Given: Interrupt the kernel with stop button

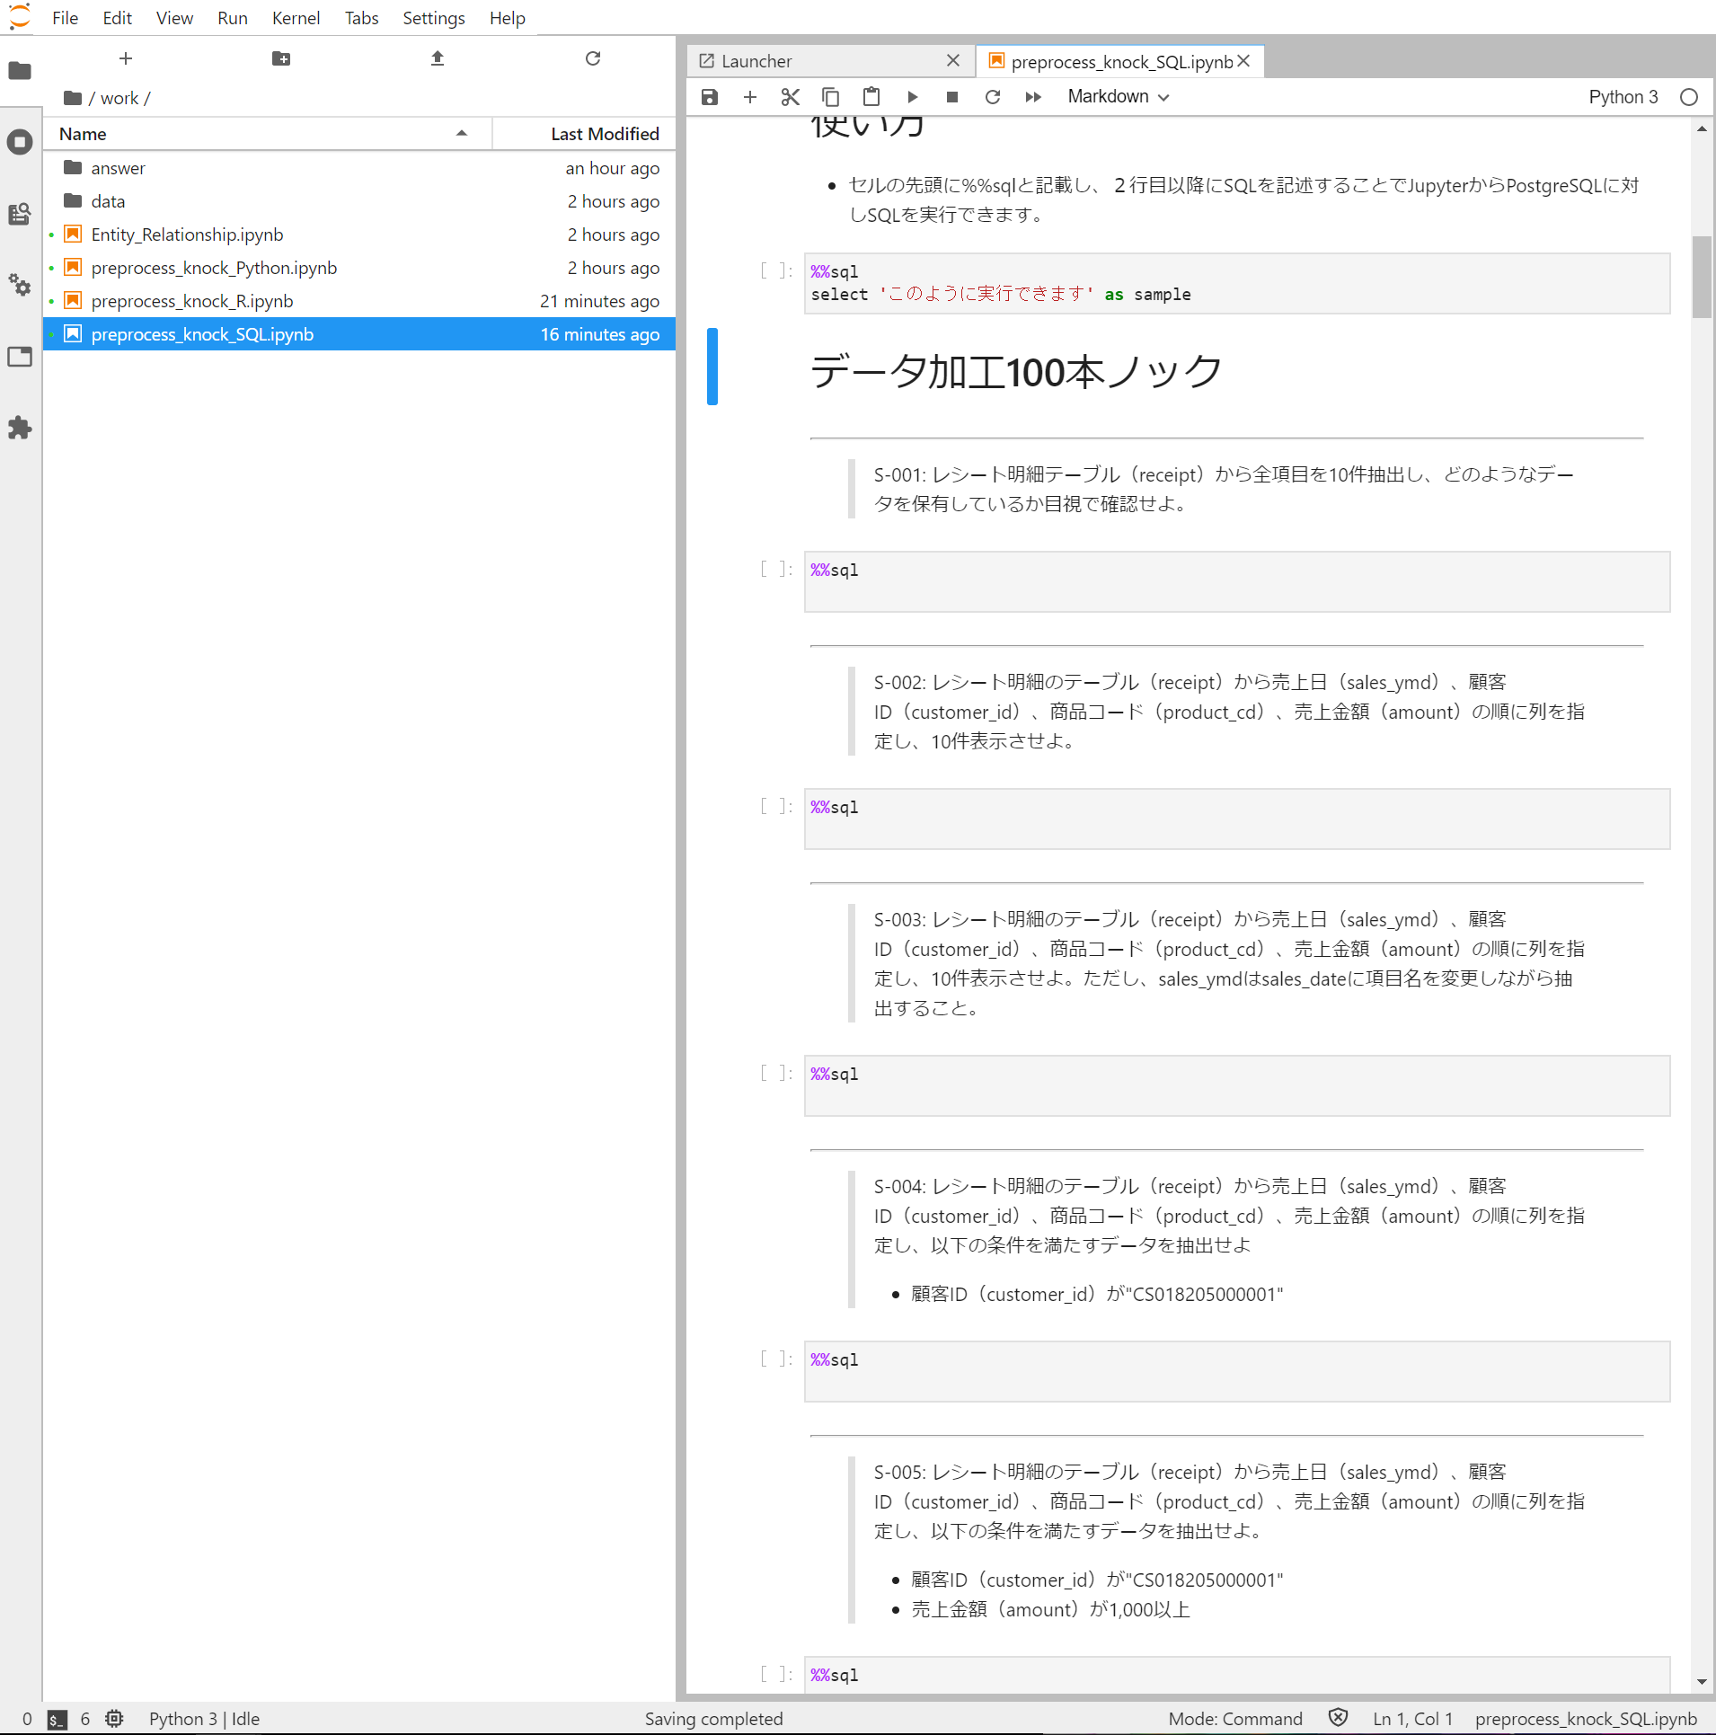Looking at the screenshot, I should pyautogui.click(x=952, y=97).
